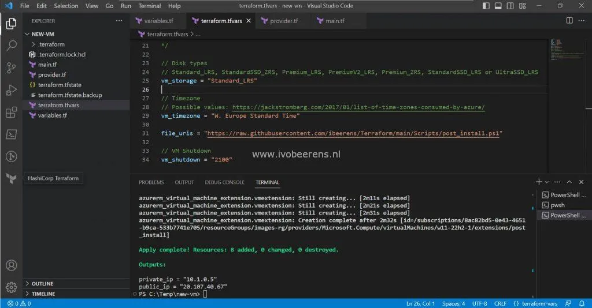Open the Help menu
592x308 pixels.
(175, 6)
